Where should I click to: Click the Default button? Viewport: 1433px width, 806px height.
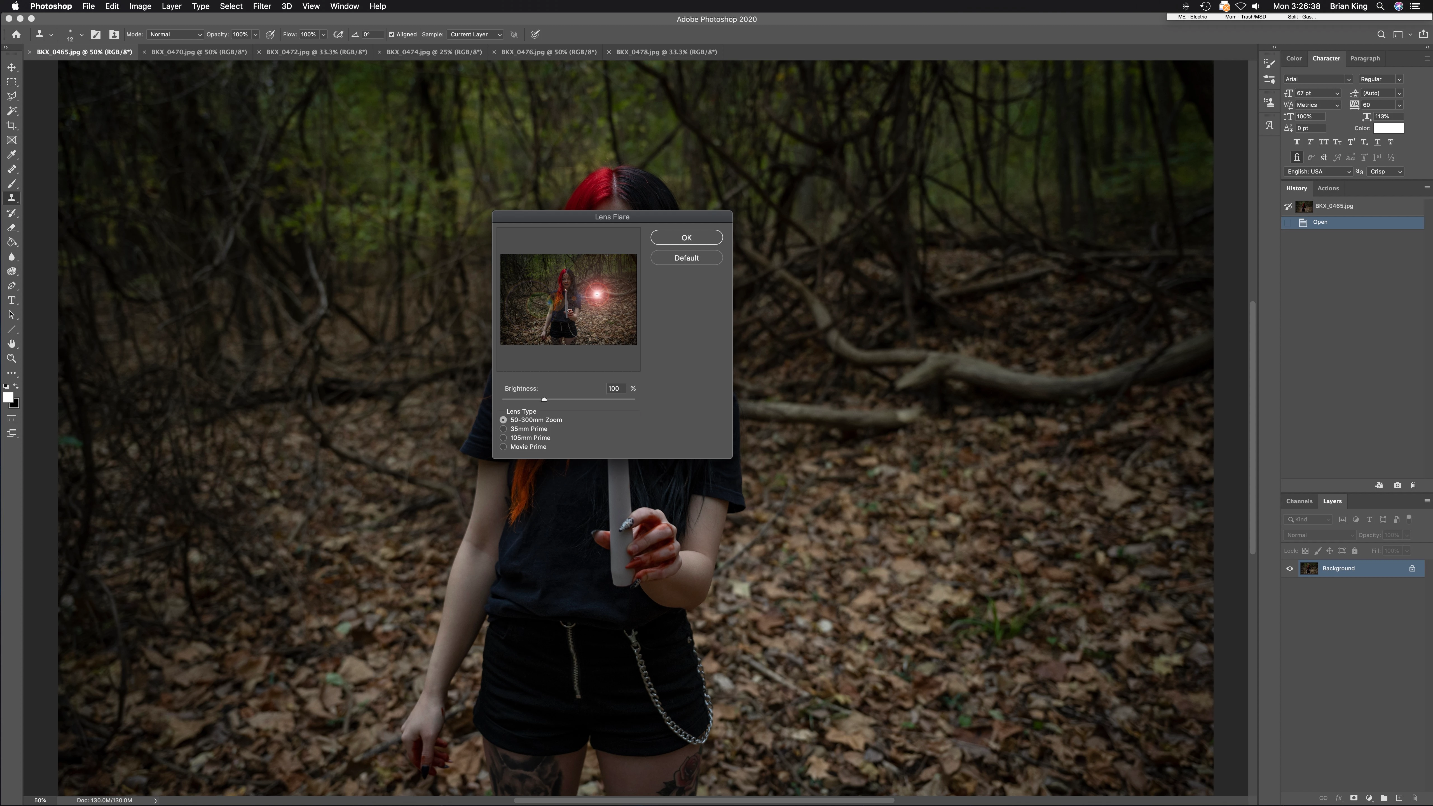coord(687,257)
